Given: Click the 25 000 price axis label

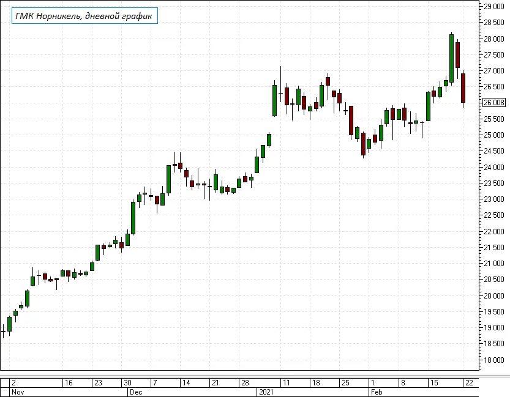Looking at the screenshot, I should tap(494, 135).
